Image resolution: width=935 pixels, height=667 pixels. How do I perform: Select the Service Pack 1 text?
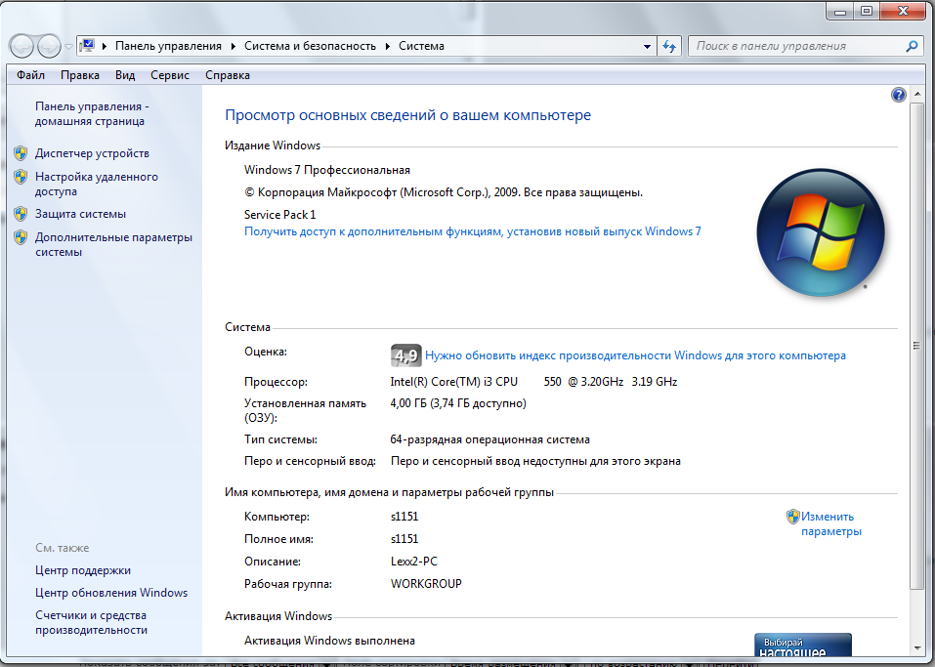pos(280,215)
